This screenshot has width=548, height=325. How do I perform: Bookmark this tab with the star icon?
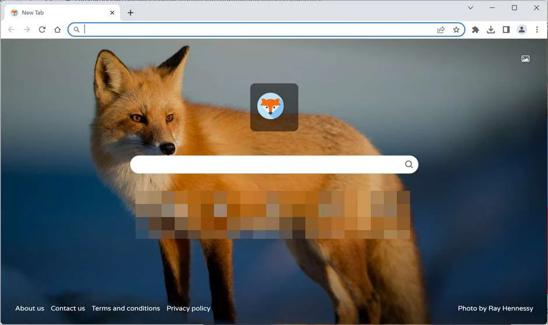tap(456, 30)
